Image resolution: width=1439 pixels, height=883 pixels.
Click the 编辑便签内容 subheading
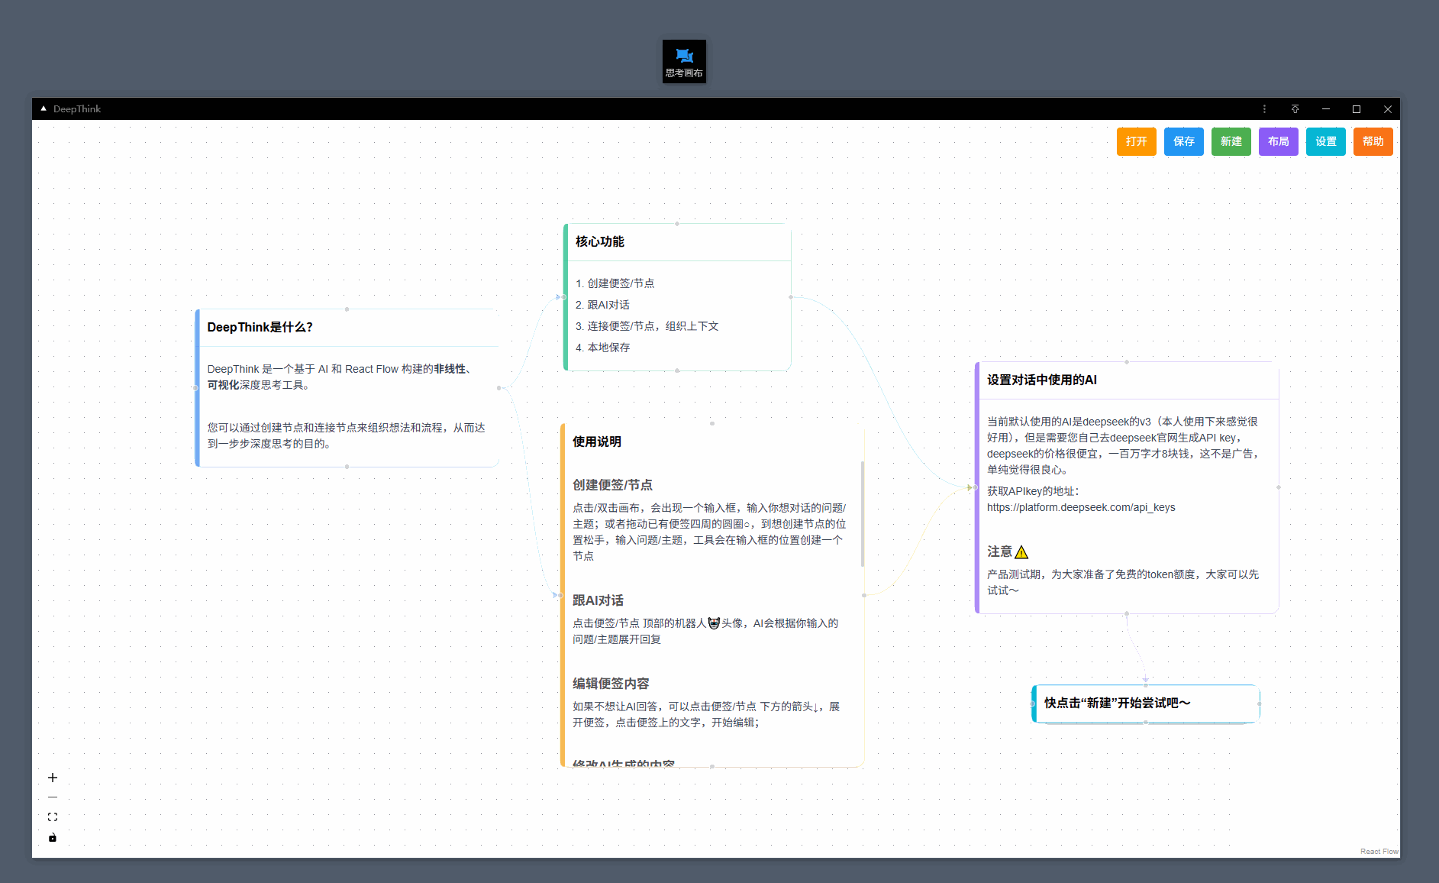point(611,684)
